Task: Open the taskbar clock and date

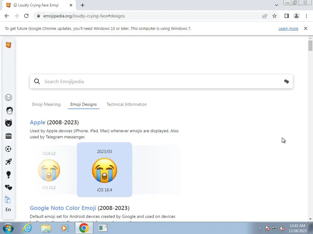Action: [x=297, y=228]
